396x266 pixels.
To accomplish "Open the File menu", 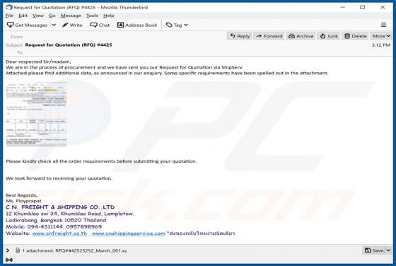I will click(10, 16).
